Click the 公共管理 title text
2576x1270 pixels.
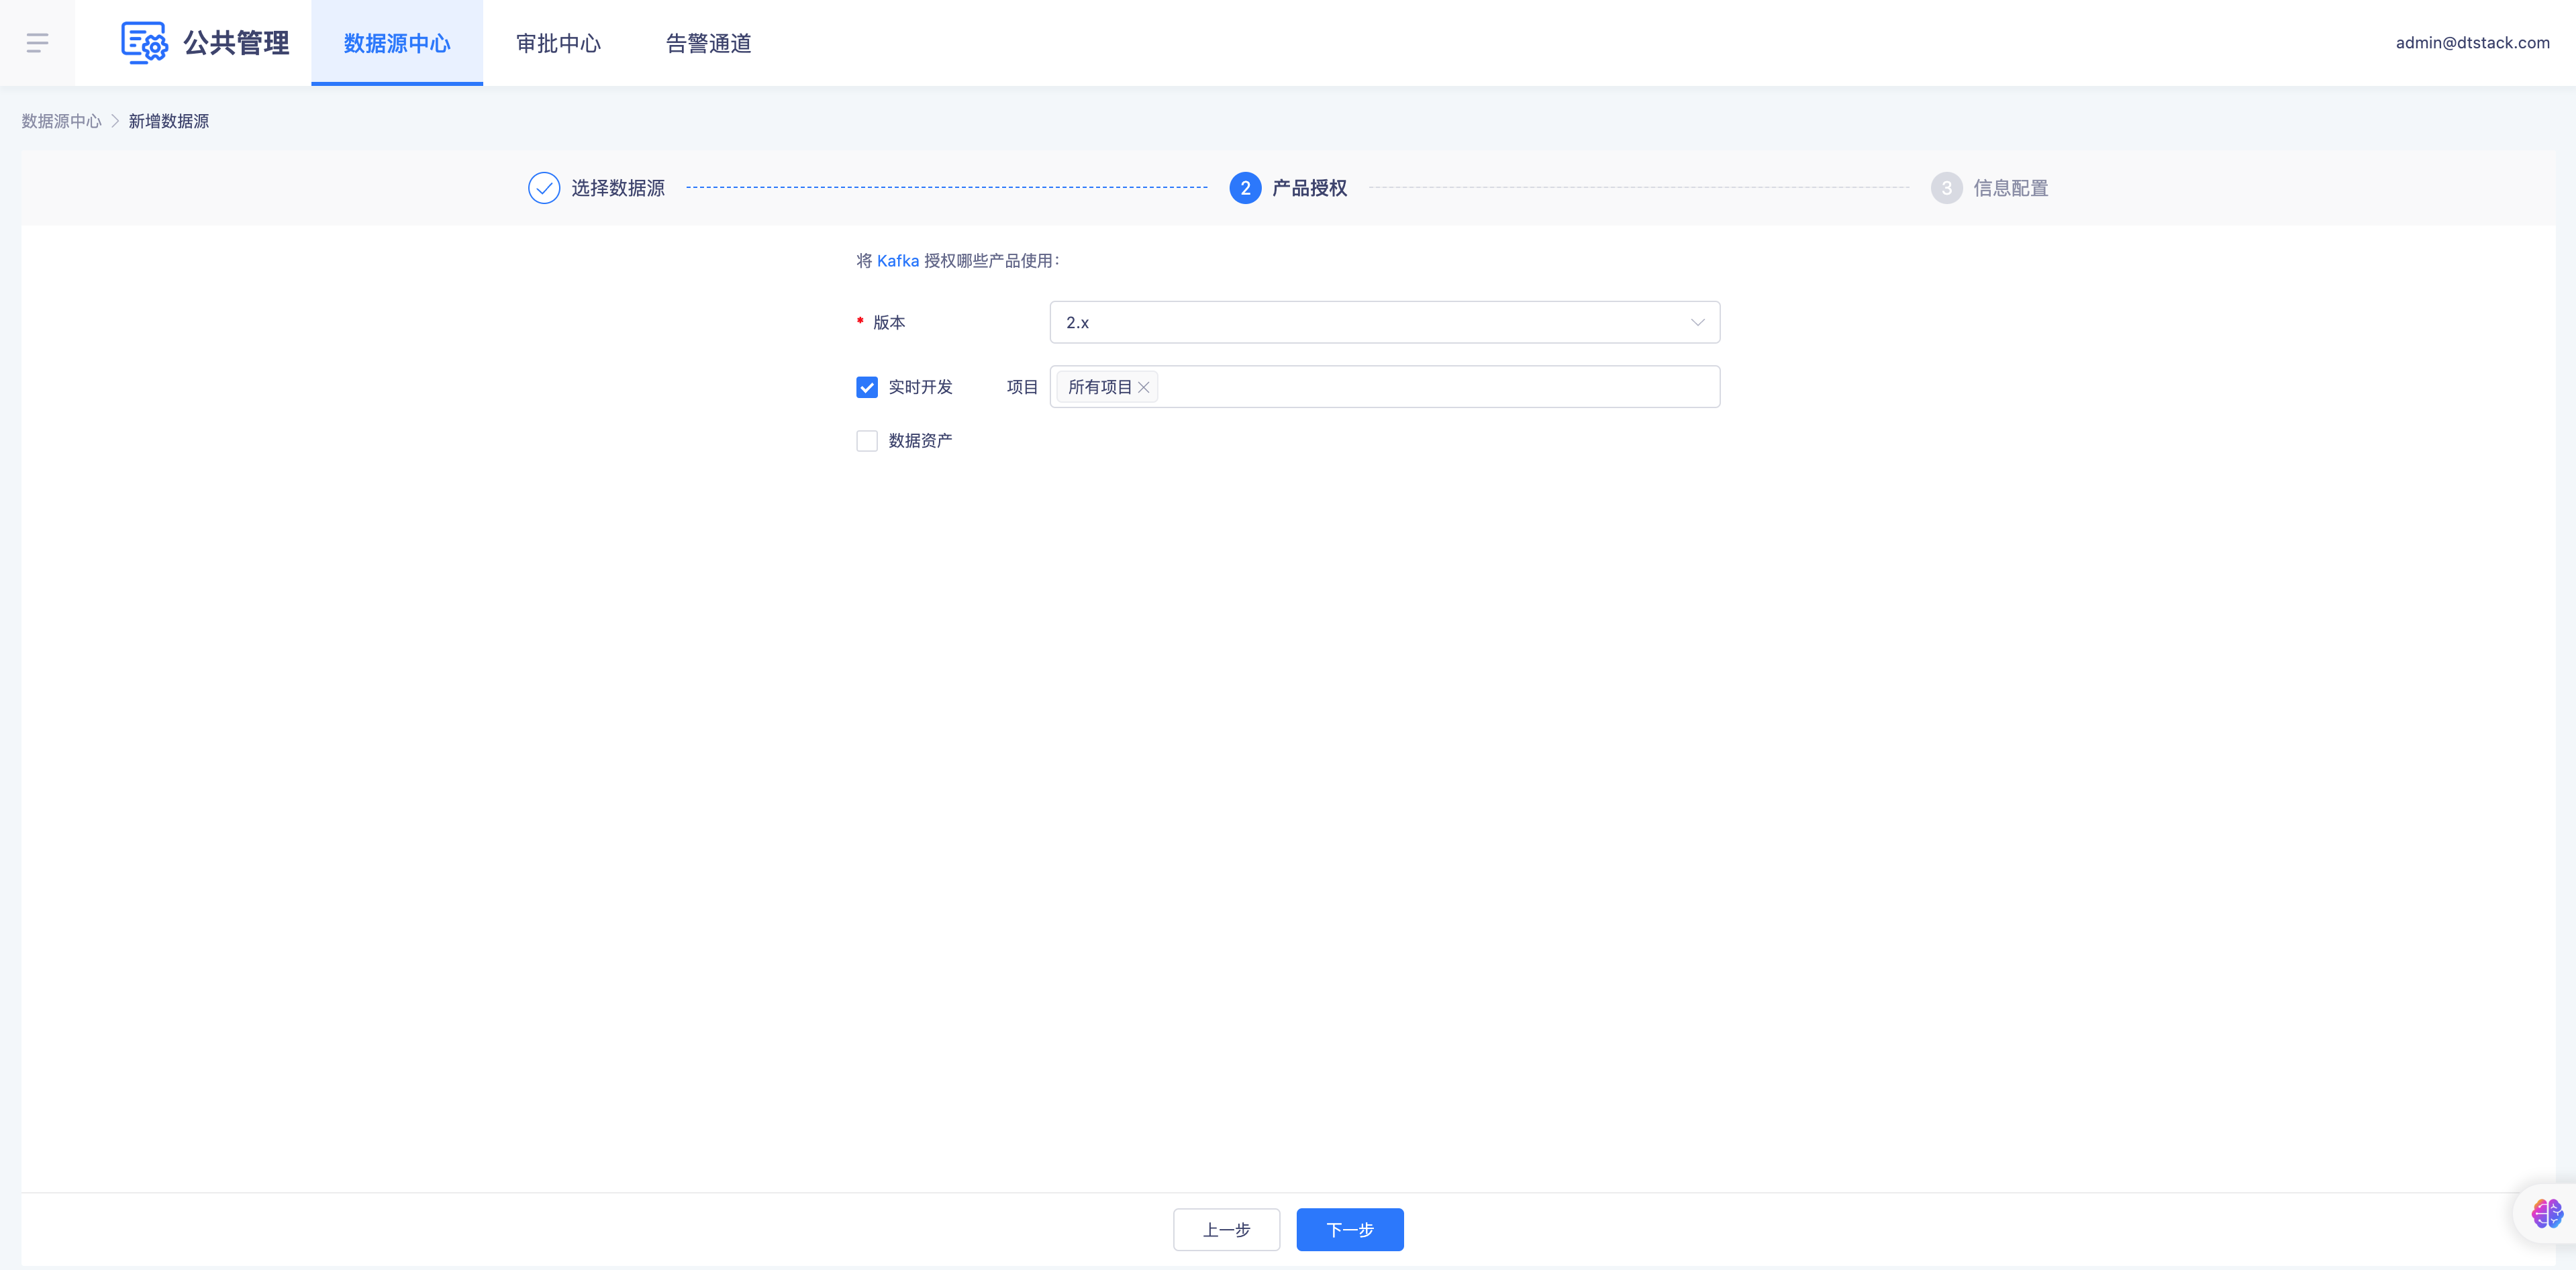coord(237,43)
